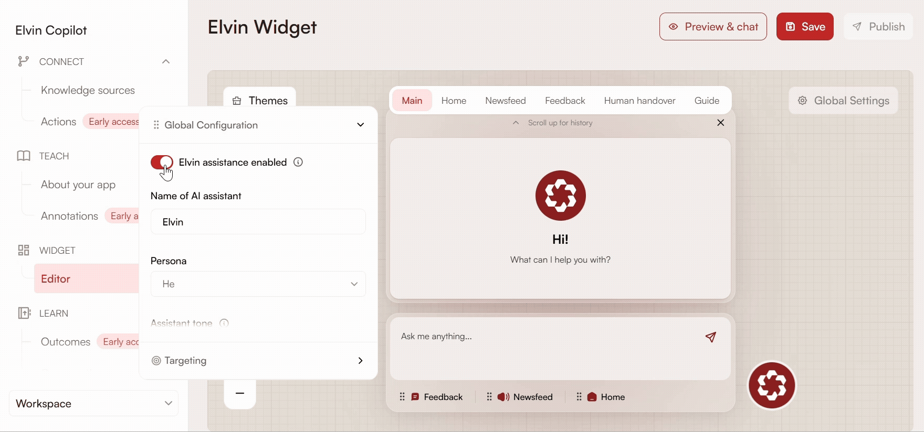Click the floating Elvin launcher logo
The width and height of the screenshot is (924, 432).
click(771, 385)
